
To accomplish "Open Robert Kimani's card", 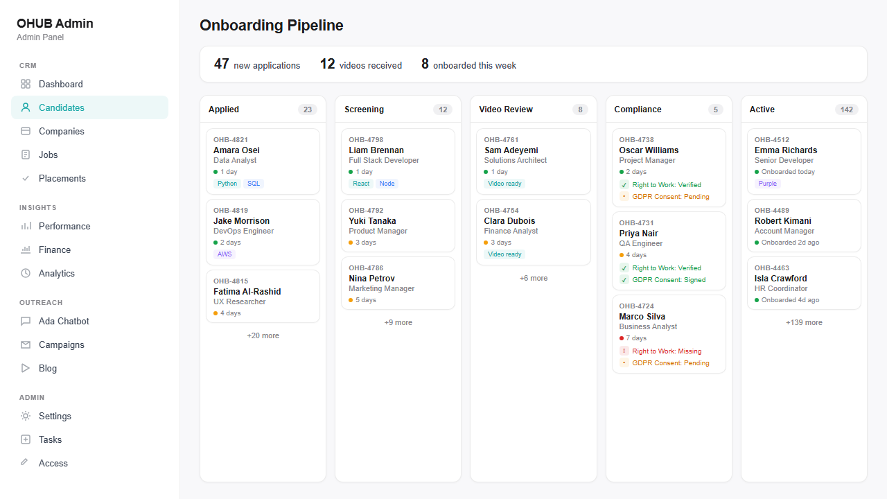I will [x=804, y=226].
